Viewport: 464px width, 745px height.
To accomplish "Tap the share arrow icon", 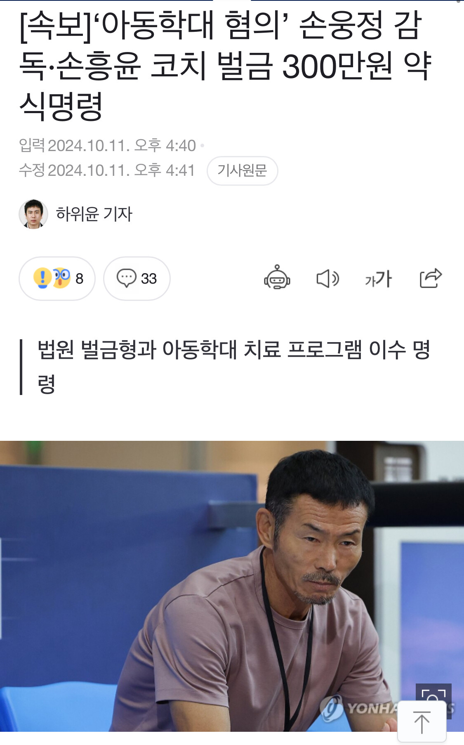I will click(431, 278).
